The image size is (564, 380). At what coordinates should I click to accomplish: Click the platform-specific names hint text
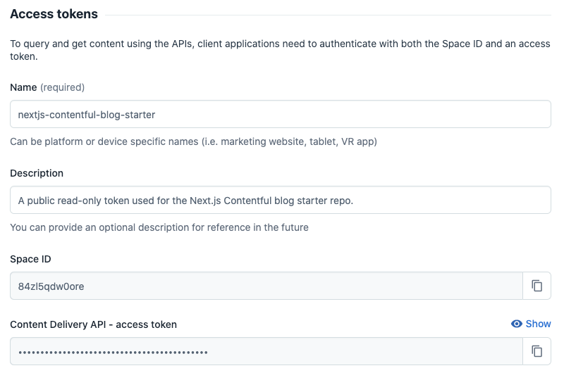click(x=193, y=141)
